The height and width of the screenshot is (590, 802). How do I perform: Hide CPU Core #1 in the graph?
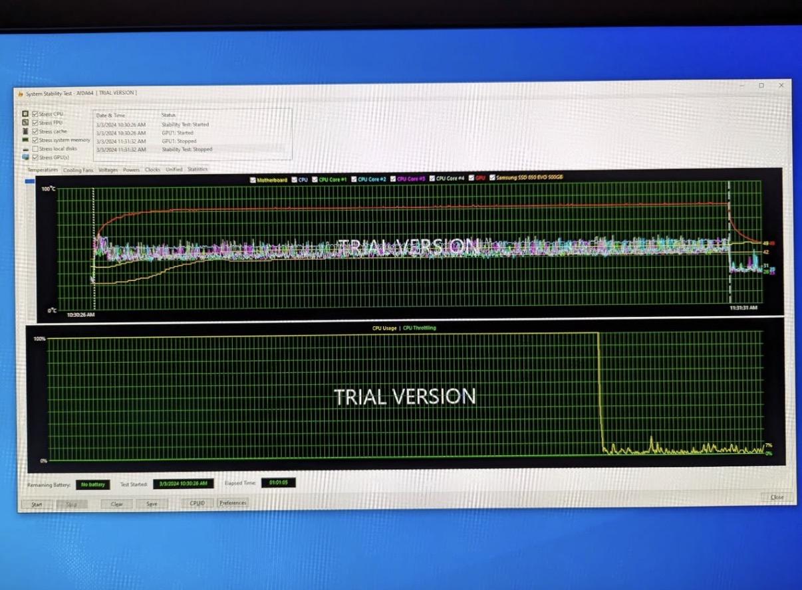[x=315, y=179]
